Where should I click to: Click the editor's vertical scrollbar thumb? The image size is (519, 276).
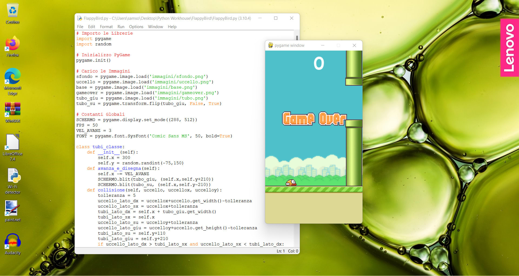tap(297, 38)
